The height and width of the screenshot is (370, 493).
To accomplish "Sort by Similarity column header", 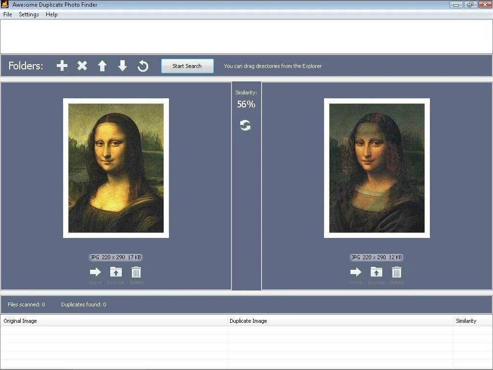I will point(473,321).
